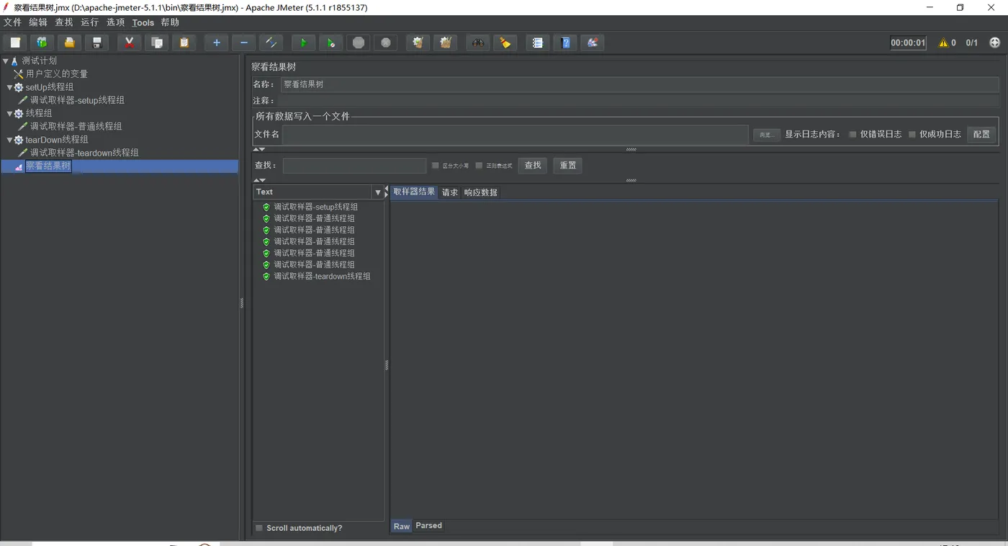Shut down test threads icon

tap(386, 42)
